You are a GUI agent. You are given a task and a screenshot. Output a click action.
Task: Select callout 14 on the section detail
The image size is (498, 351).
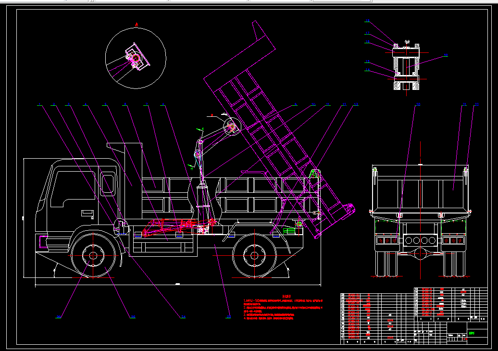[x=367, y=70]
